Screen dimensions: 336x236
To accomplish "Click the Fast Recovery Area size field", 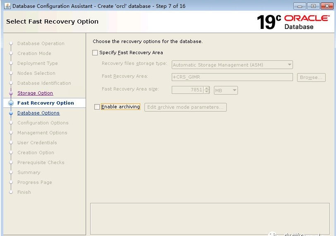I will 187,90.
